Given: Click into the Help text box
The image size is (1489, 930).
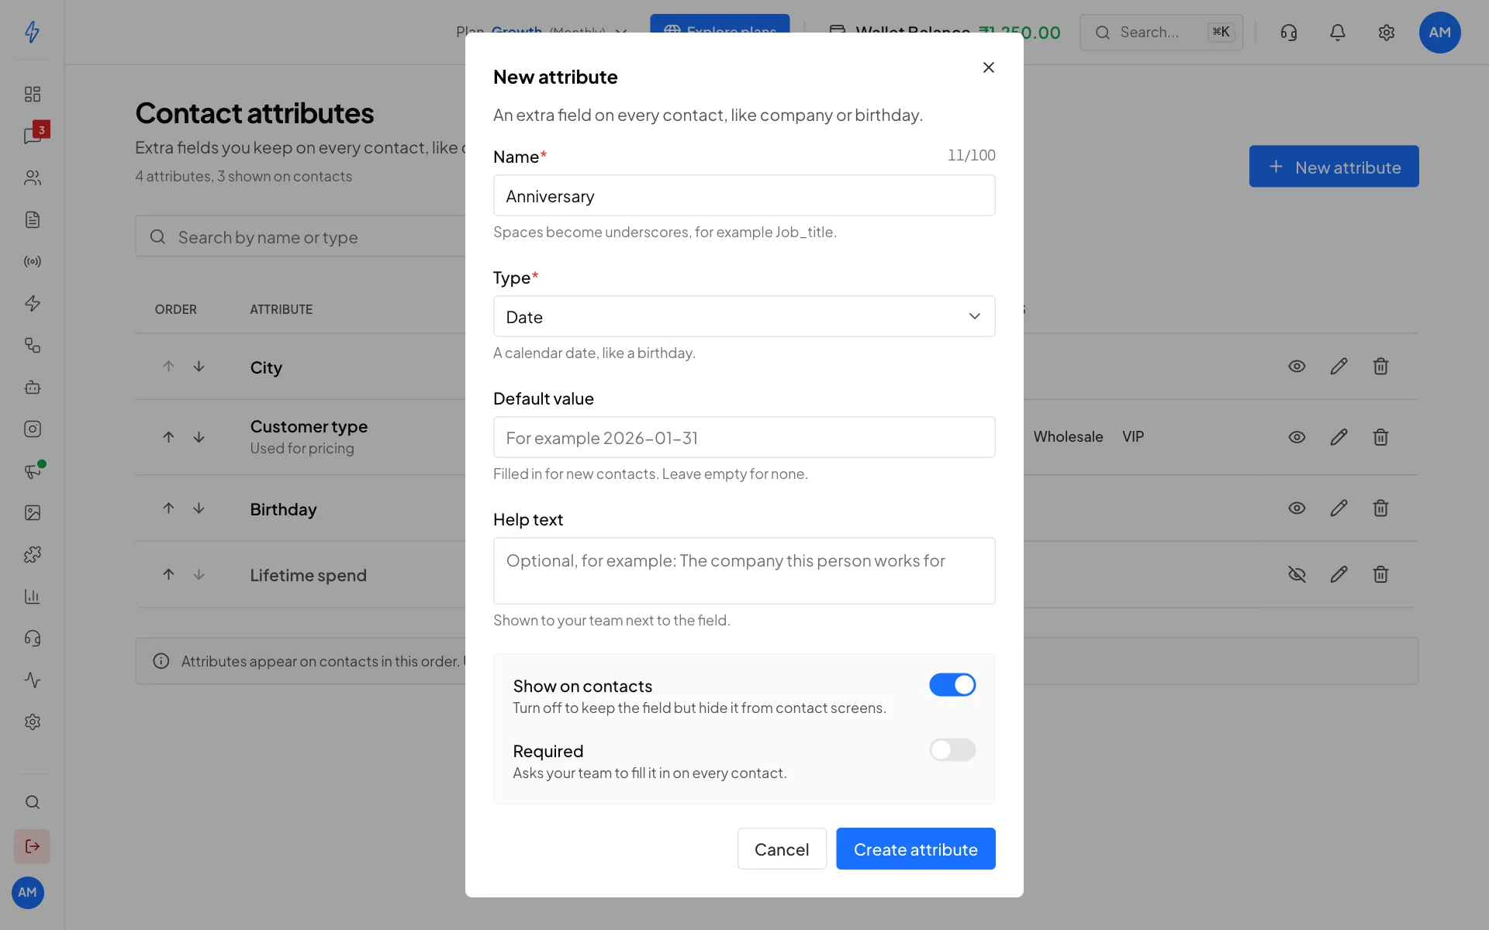Looking at the screenshot, I should click(744, 570).
